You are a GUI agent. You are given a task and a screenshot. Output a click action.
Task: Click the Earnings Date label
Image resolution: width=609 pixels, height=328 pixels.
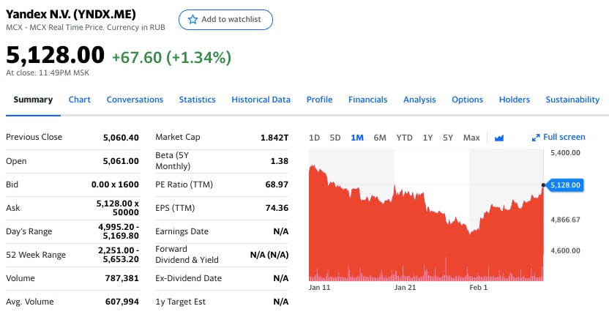pos(182,231)
